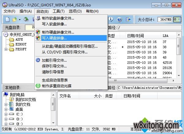Click the 我的ISO文档 icon
Screen dimensions: 184x134
click(12, 100)
